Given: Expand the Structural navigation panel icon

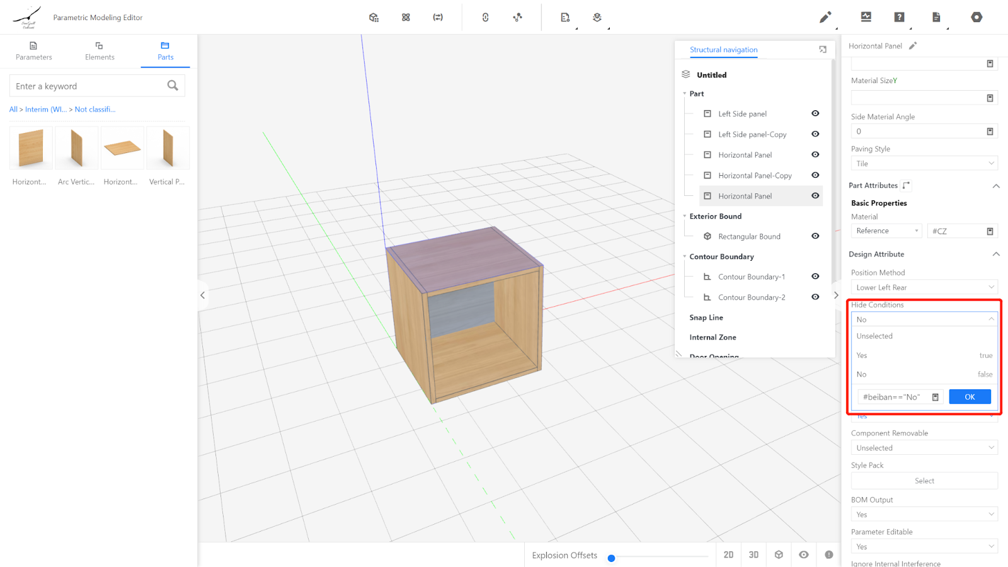Looking at the screenshot, I should point(822,50).
